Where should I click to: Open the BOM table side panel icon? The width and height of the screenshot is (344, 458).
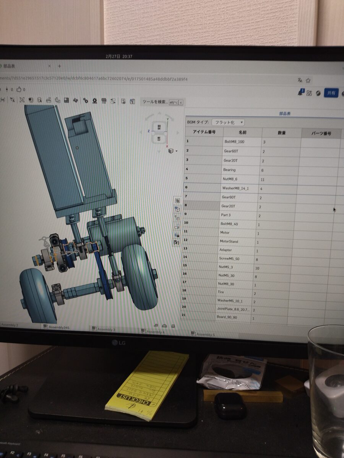(x=177, y=200)
